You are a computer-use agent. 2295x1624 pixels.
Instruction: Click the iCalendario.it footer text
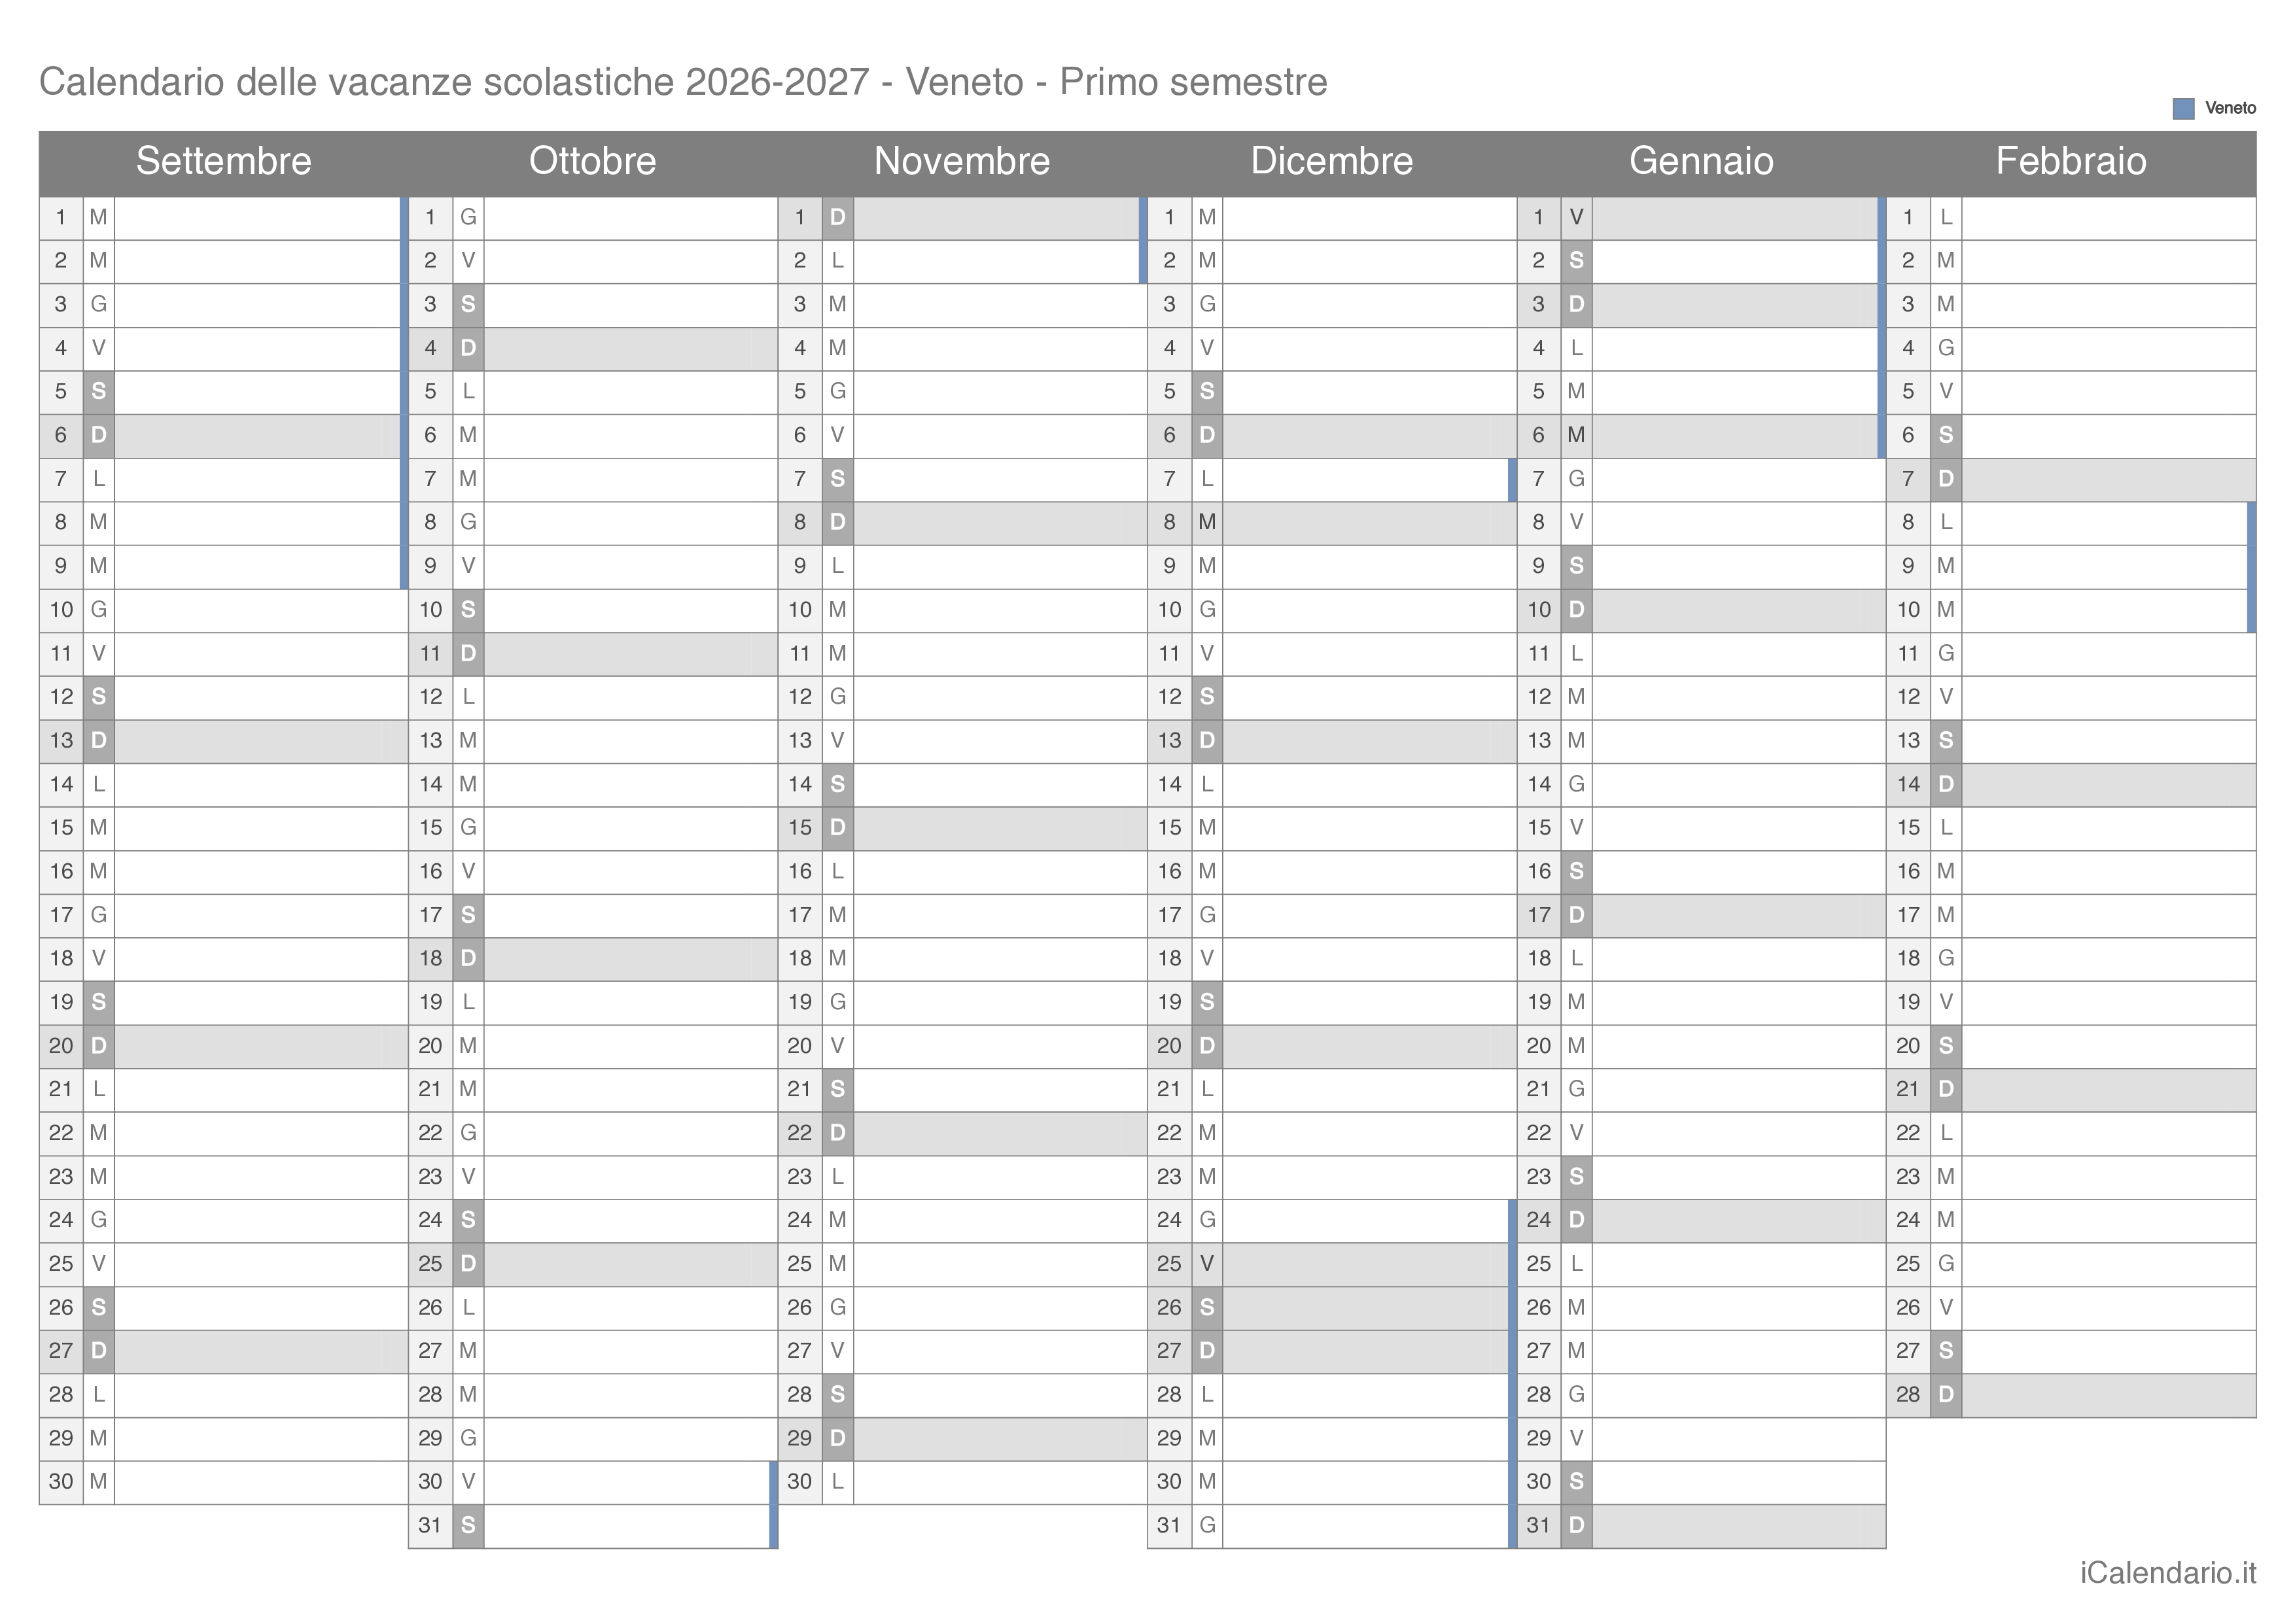tap(2168, 1573)
